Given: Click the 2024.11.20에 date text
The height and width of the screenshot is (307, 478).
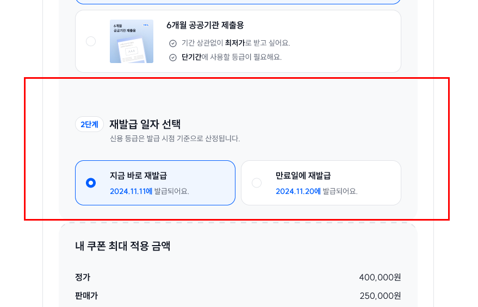Looking at the screenshot, I should 298,191.
